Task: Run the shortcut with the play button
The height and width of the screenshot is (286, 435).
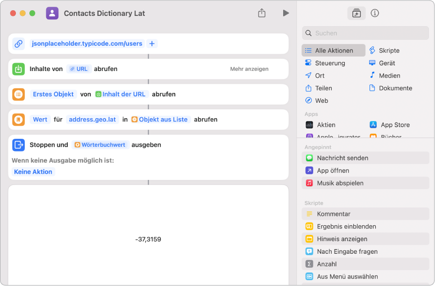Action: (x=286, y=13)
